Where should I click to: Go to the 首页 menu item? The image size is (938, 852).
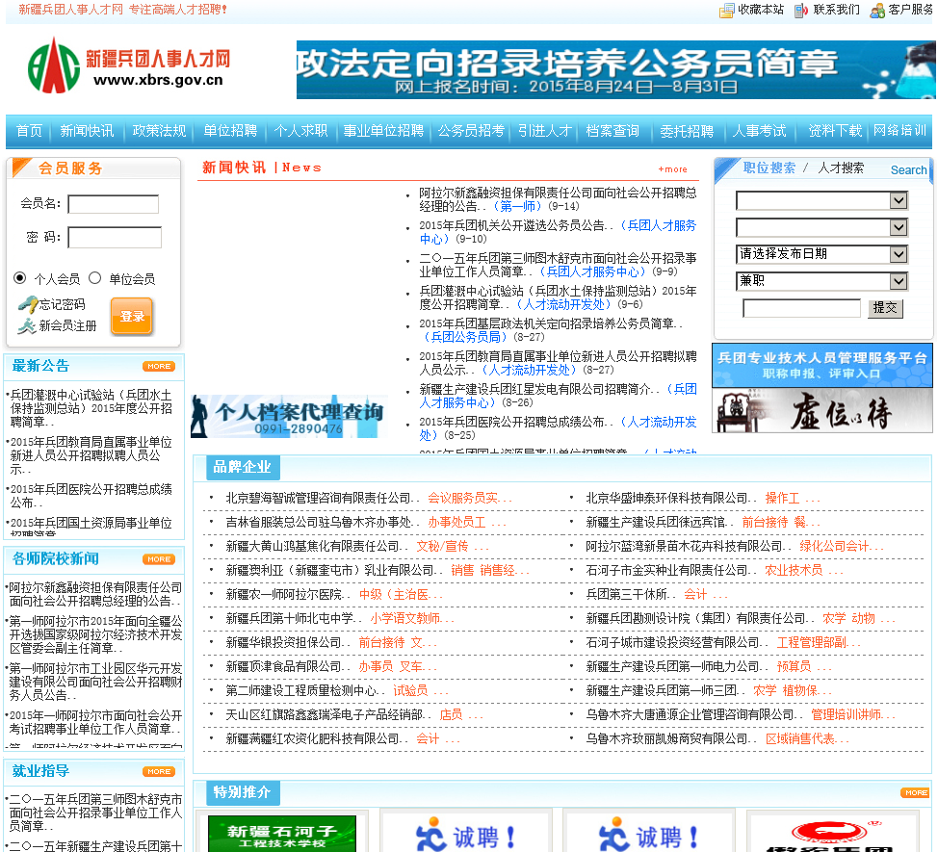[29, 131]
